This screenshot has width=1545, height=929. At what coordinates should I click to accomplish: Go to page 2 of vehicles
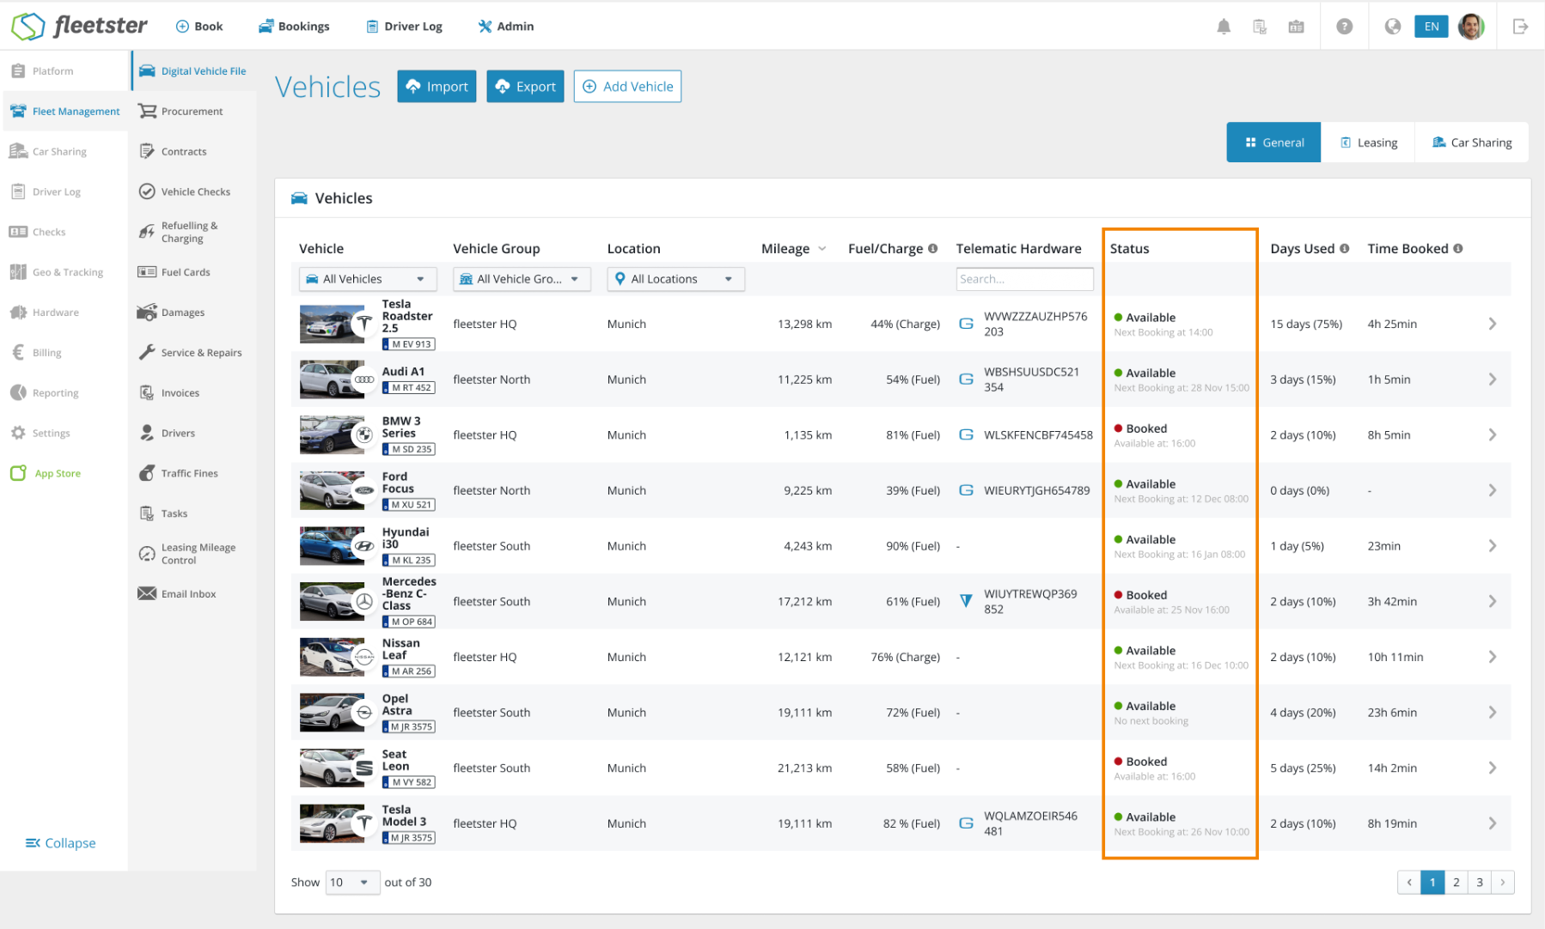1456,882
